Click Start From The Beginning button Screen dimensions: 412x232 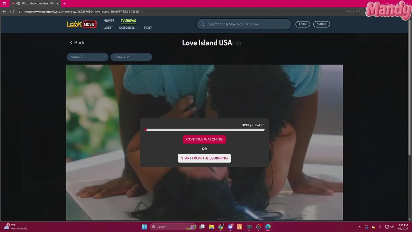point(204,158)
